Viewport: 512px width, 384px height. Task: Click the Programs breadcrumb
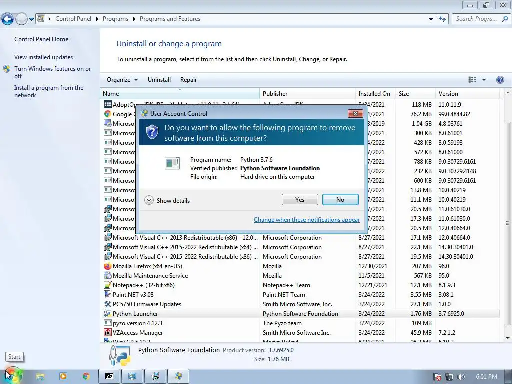point(115,19)
